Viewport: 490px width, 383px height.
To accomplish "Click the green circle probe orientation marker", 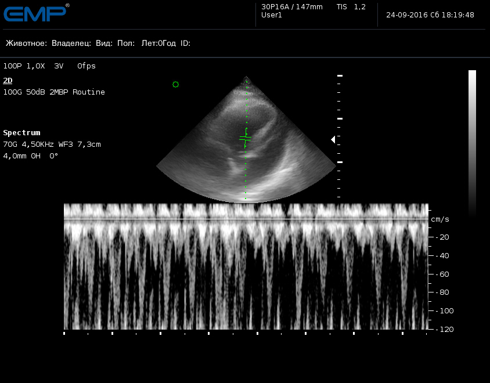I will (x=176, y=84).
